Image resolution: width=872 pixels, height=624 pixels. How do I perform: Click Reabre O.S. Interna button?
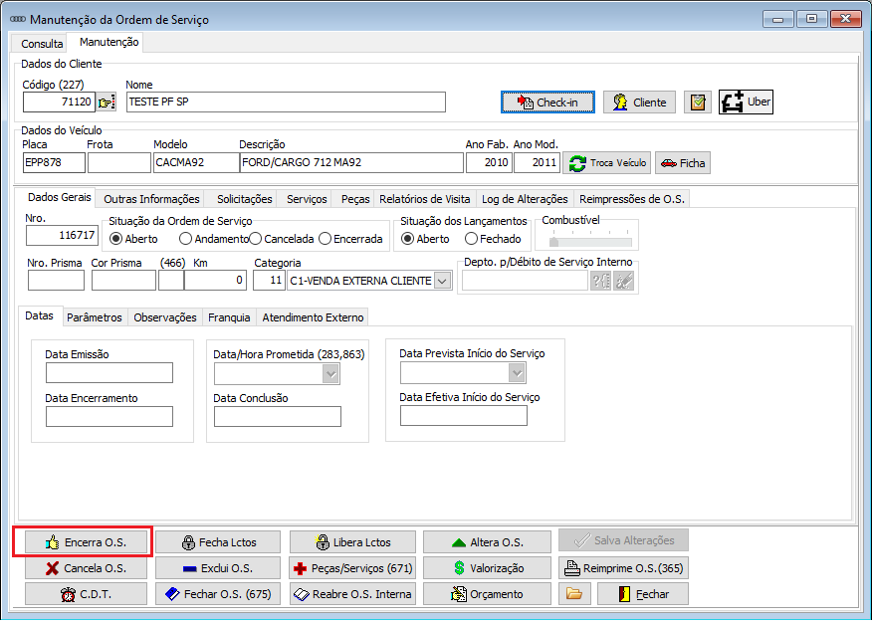pyautogui.click(x=352, y=594)
